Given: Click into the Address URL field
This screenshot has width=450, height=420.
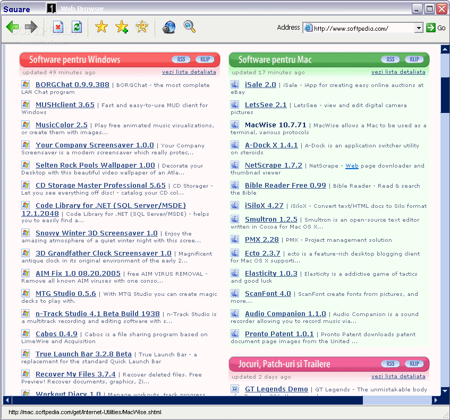Looking at the screenshot, I should coord(363,28).
